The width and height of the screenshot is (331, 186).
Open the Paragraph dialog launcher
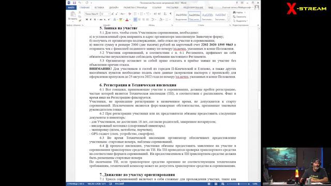tap(172, 25)
